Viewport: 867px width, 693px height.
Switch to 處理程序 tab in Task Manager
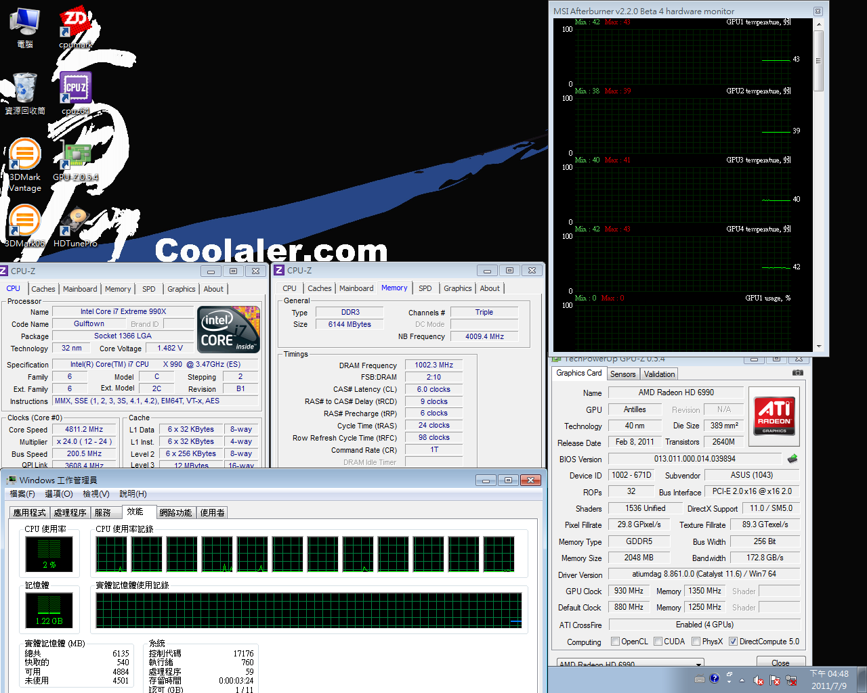point(70,513)
